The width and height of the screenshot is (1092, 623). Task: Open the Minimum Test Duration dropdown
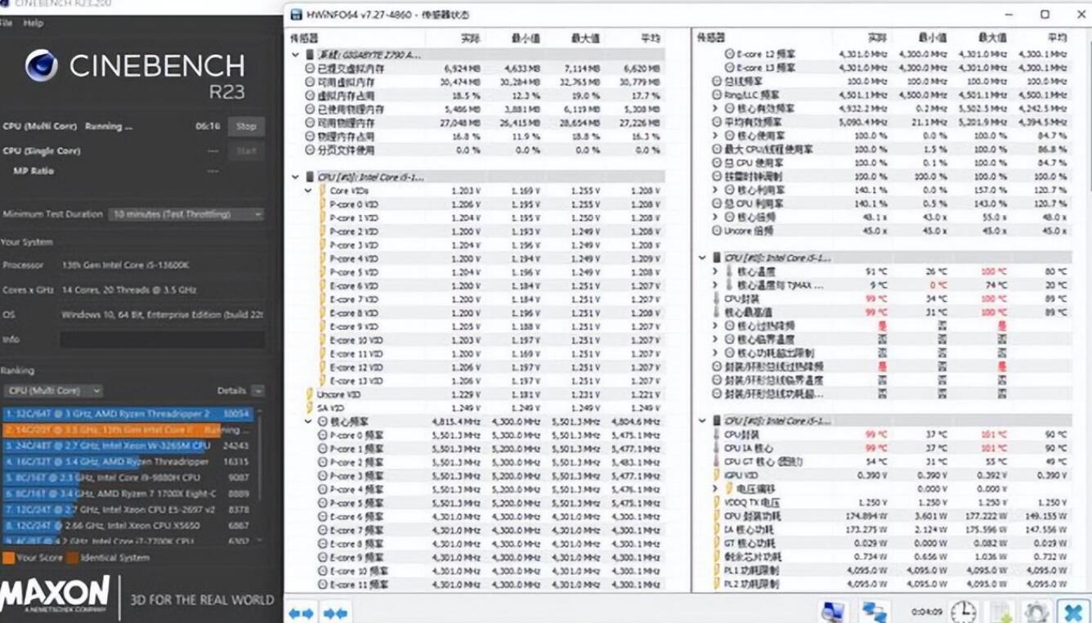tap(186, 214)
